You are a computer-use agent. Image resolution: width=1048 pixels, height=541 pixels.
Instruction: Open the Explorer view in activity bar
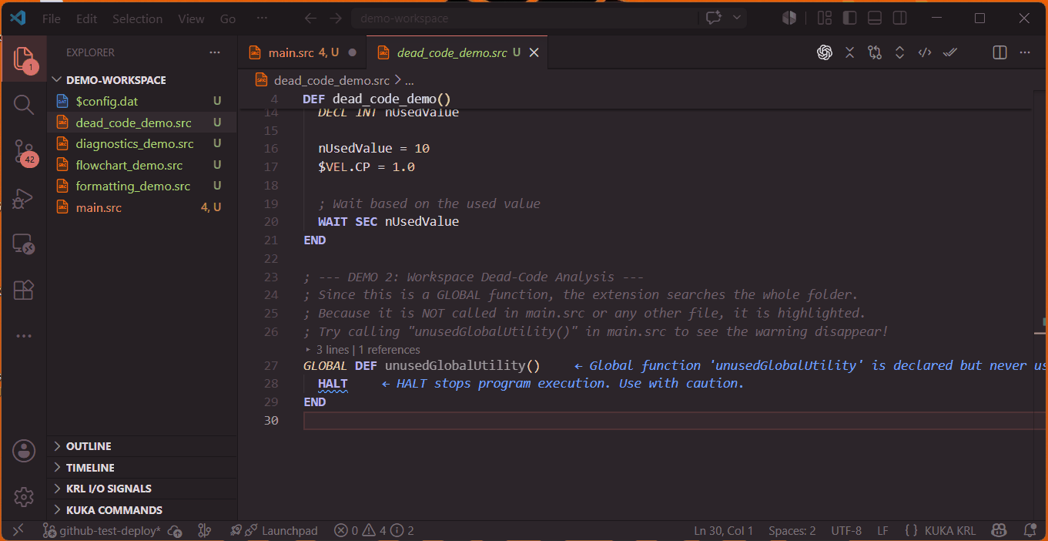(x=24, y=58)
